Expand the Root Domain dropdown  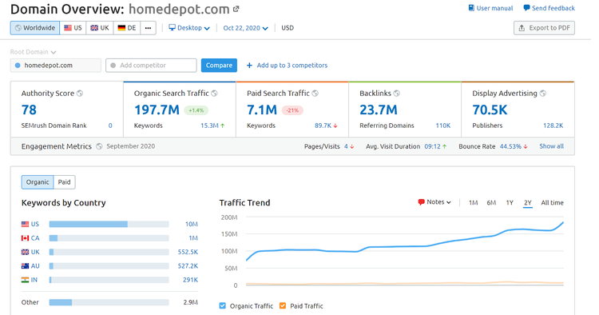coord(34,52)
